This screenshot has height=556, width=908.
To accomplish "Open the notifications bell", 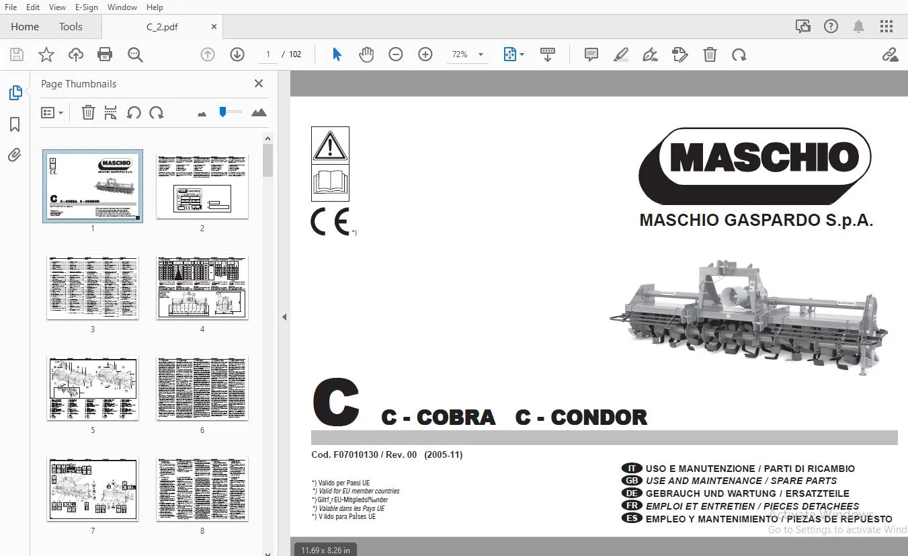I will pyautogui.click(x=858, y=27).
